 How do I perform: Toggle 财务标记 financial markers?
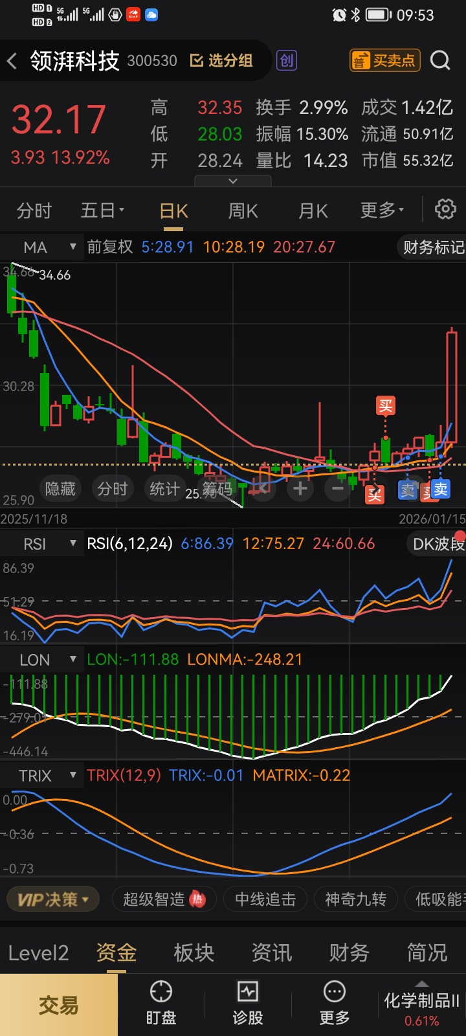(x=432, y=247)
